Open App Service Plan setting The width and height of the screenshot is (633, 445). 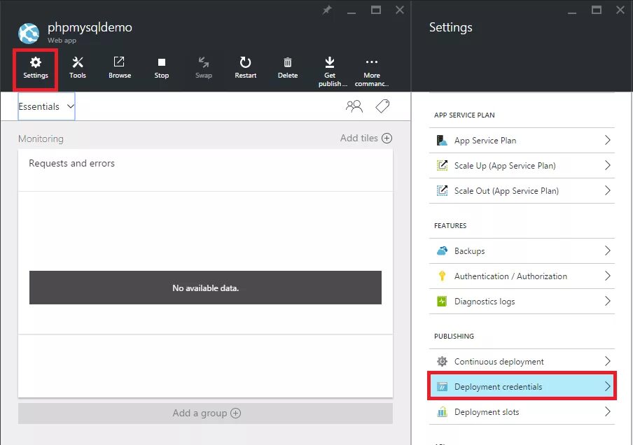click(522, 141)
